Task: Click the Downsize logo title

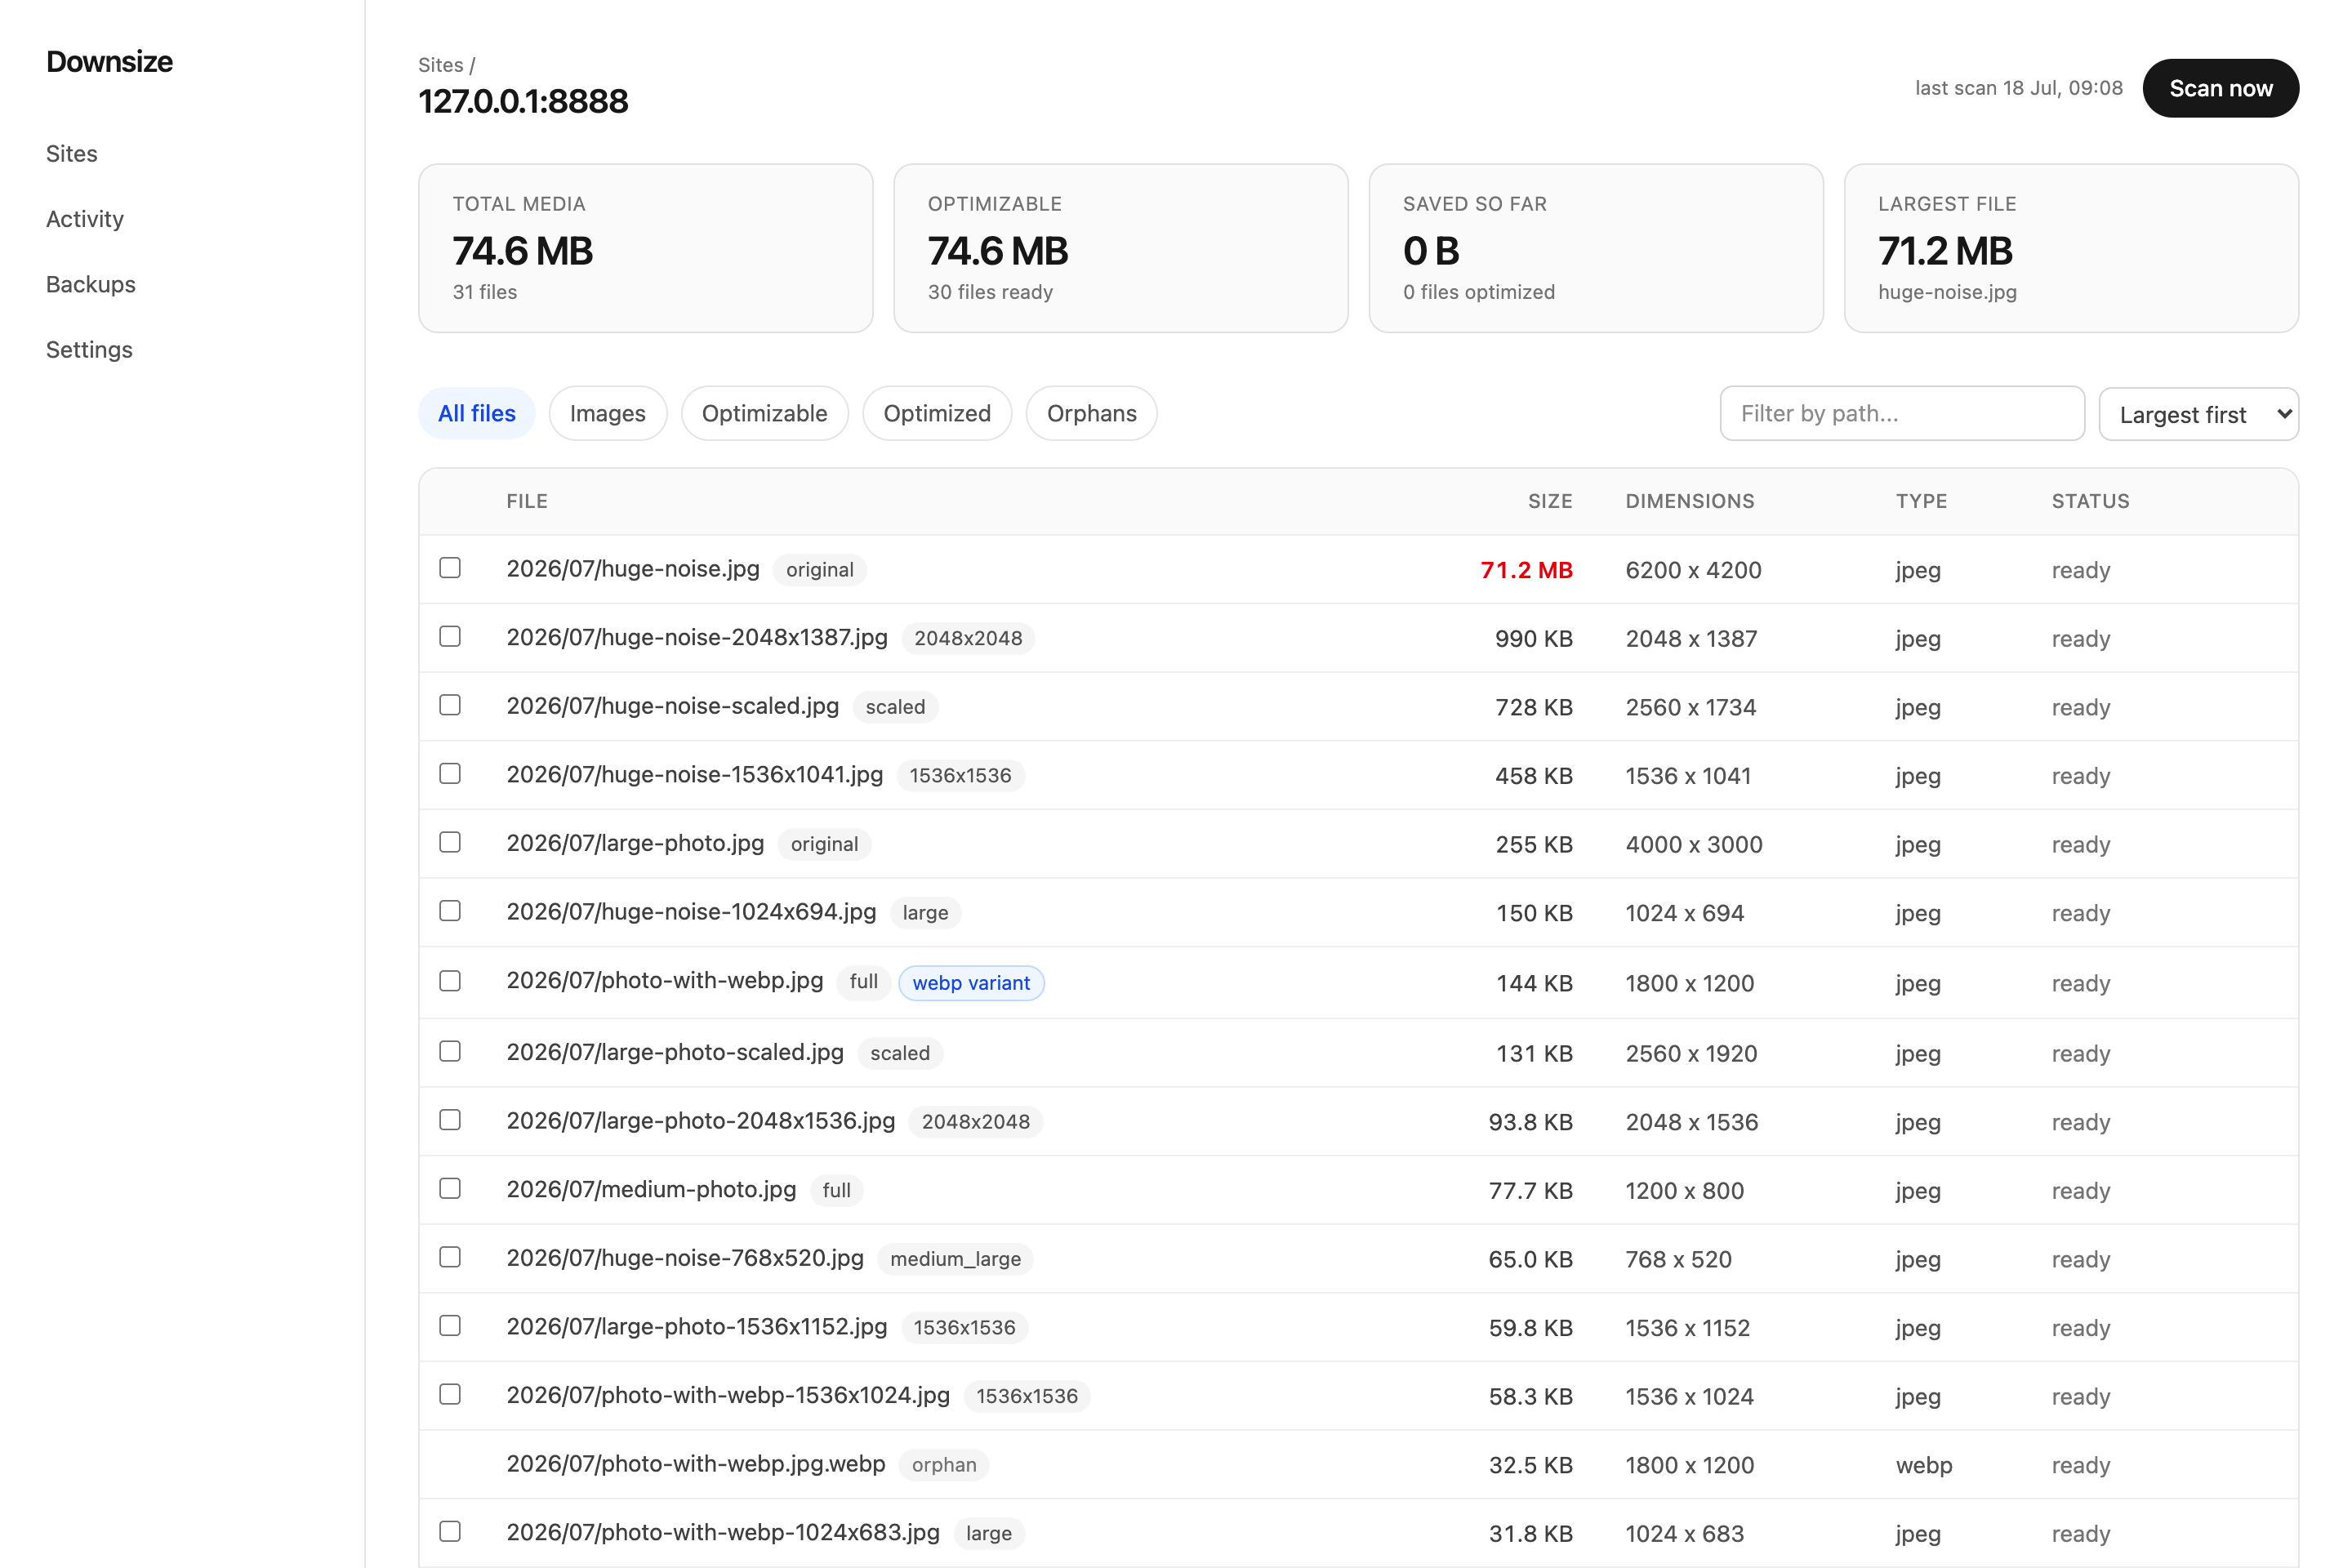Action: pos(109,62)
